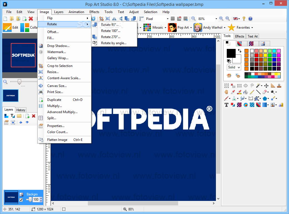289x214 pixels.
Task: Select Drop Shadow menu entry
Action: tap(64, 46)
